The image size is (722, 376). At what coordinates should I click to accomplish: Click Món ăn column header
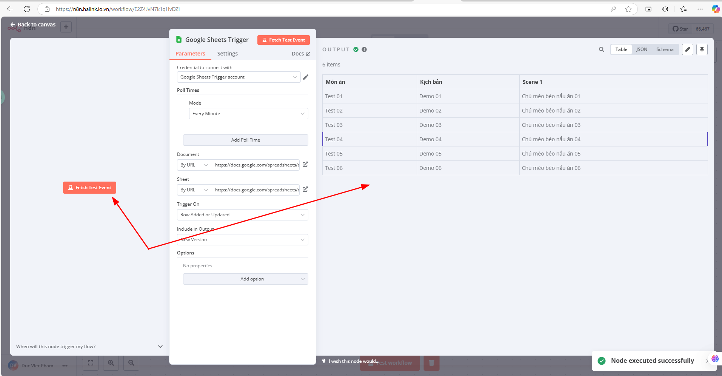pos(369,82)
